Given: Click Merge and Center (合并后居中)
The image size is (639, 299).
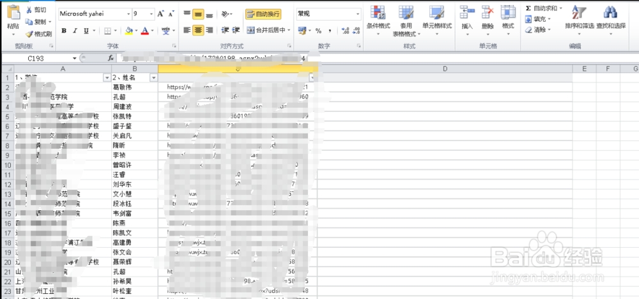Looking at the screenshot, I should pos(266,30).
